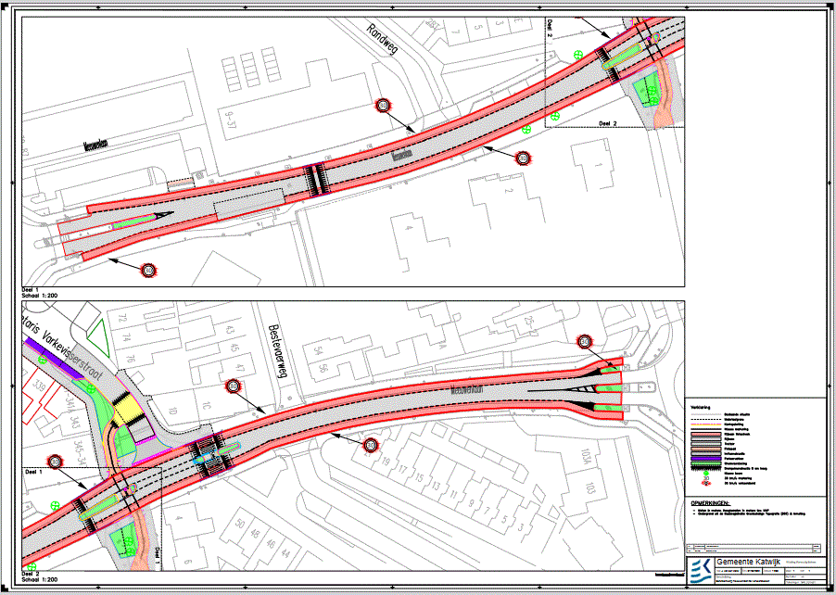836x595 pixels.
Task: Click the Randweg street label
Action: (381, 40)
